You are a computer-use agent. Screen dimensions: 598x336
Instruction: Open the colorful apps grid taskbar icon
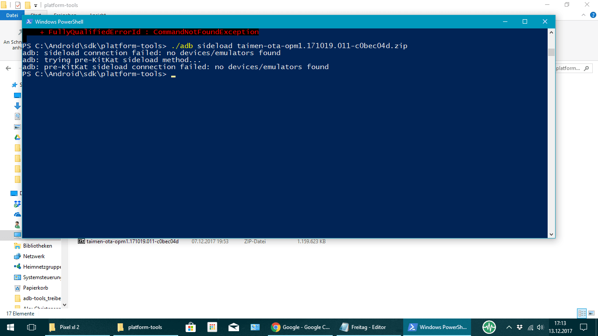[x=212, y=327]
